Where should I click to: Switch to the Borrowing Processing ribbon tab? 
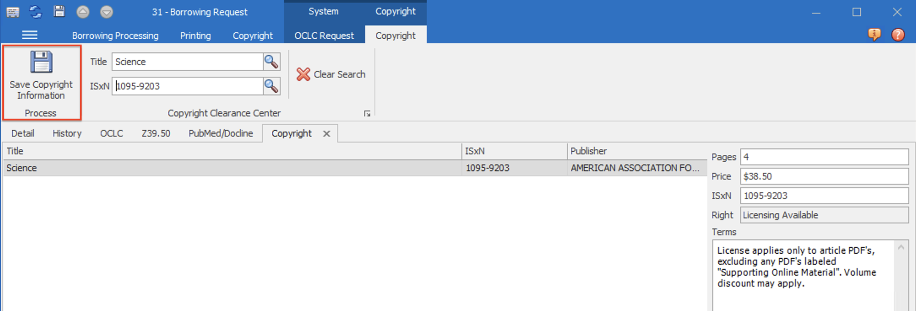pyautogui.click(x=115, y=36)
